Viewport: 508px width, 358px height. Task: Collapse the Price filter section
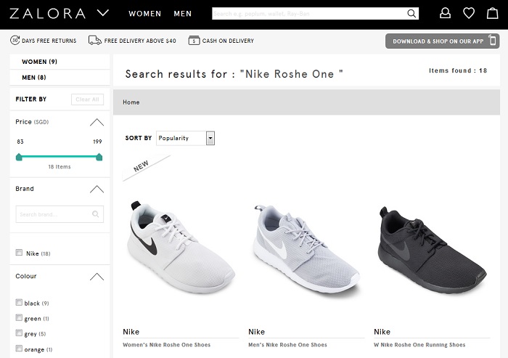coord(97,122)
